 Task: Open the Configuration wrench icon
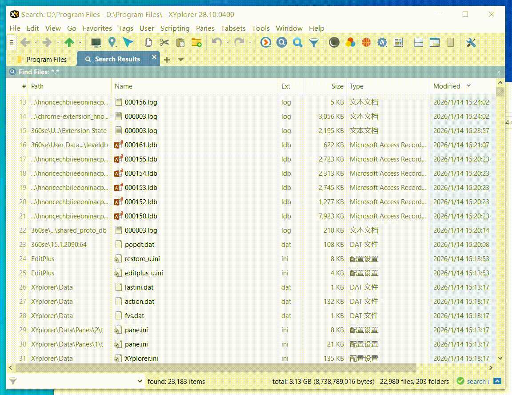coord(471,42)
